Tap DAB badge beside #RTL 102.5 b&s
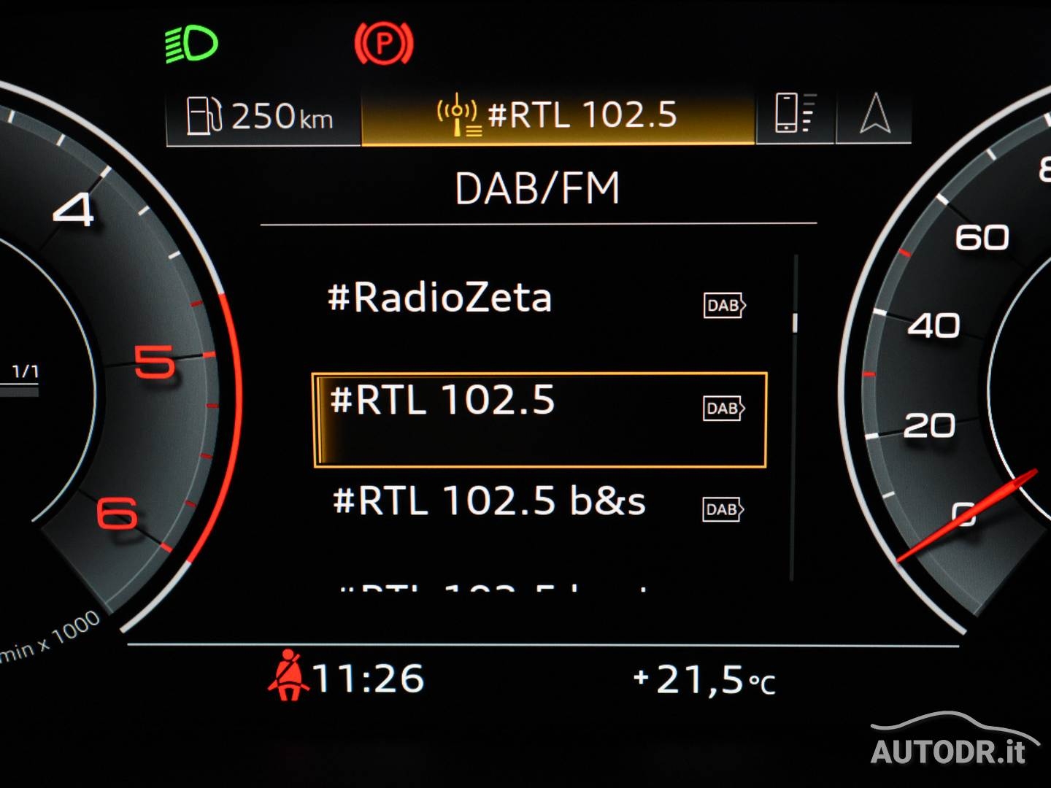 [723, 509]
